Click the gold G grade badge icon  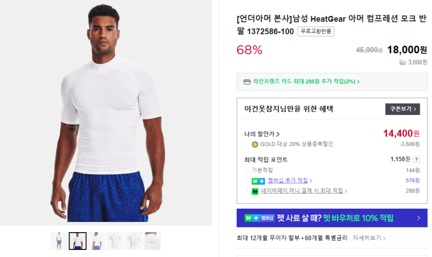(x=255, y=144)
